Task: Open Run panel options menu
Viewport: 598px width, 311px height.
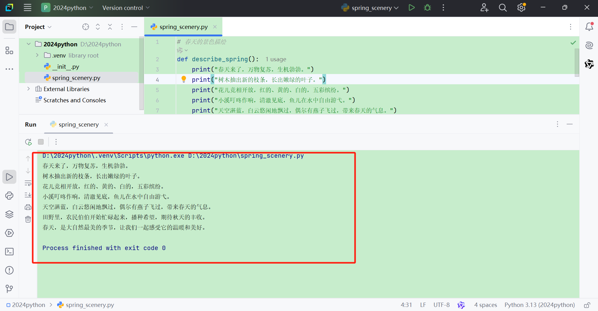Action: (558, 124)
